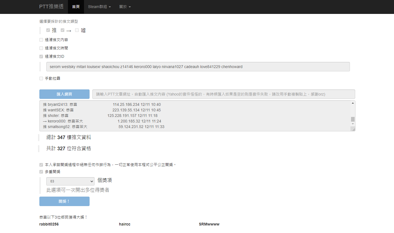Enable 手動拉霸 checkbox

click(41, 79)
